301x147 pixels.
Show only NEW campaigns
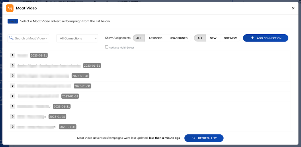point(213,38)
